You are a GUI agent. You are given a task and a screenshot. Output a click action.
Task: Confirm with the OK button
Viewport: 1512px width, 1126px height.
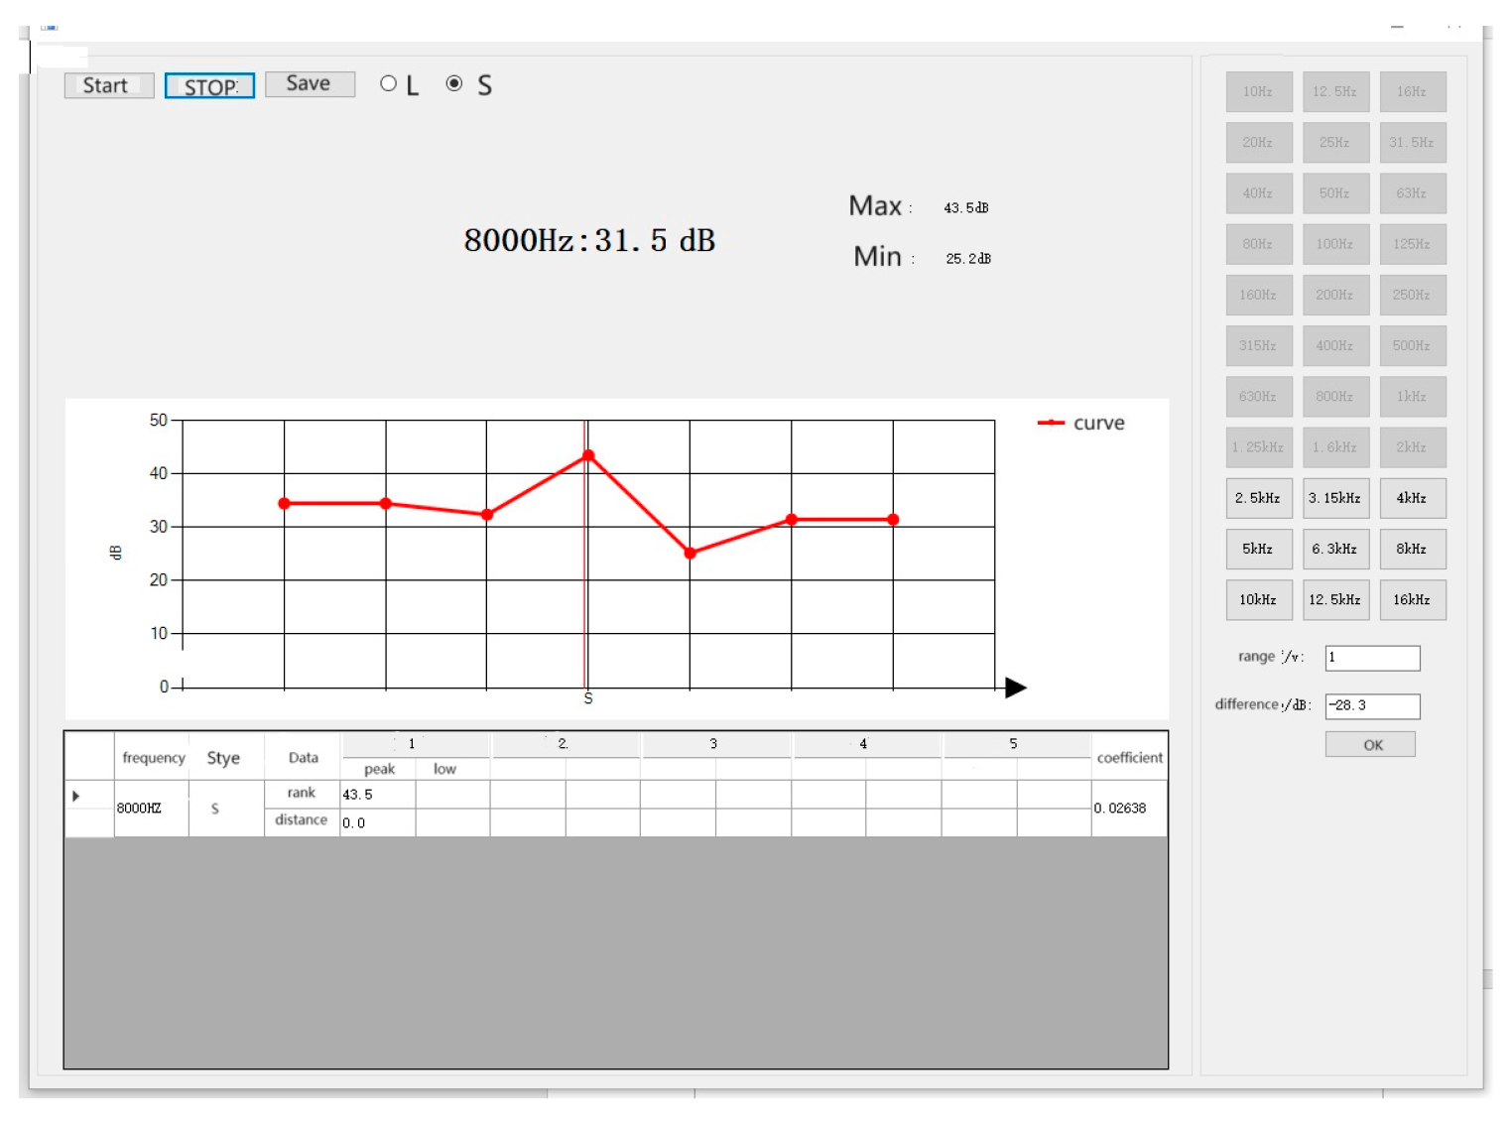click(x=1370, y=745)
